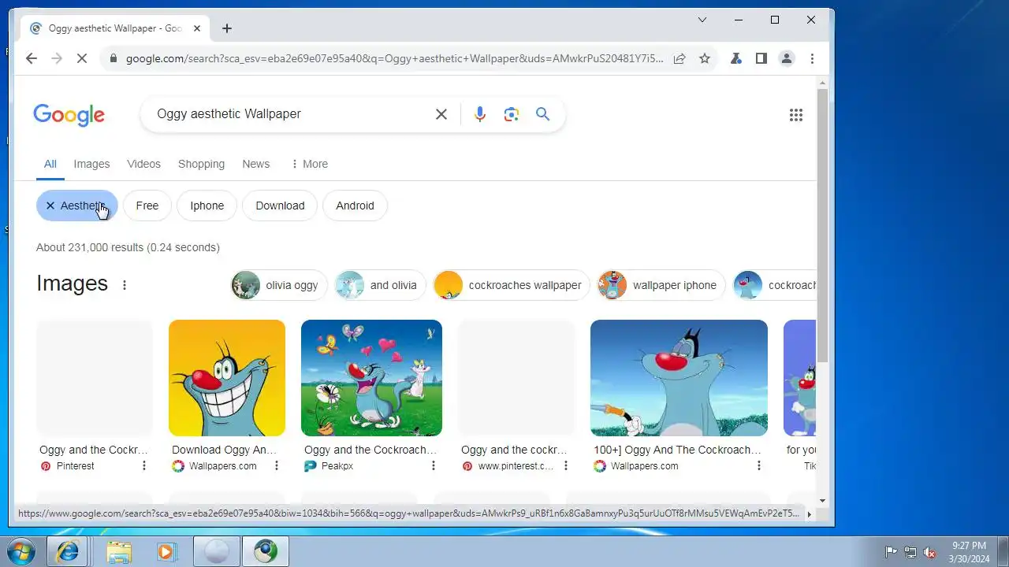
Task: Open the taskbar clock showing 9:27 PM
Action: click(969, 552)
